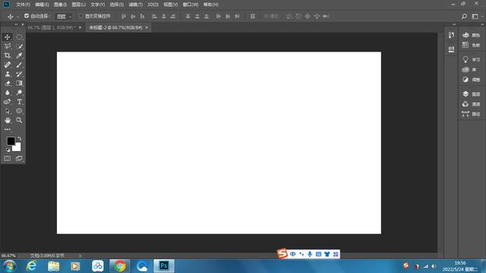Select the Spot Healing Brush tool
Image resolution: width=486 pixels, height=273 pixels.
tap(8, 64)
